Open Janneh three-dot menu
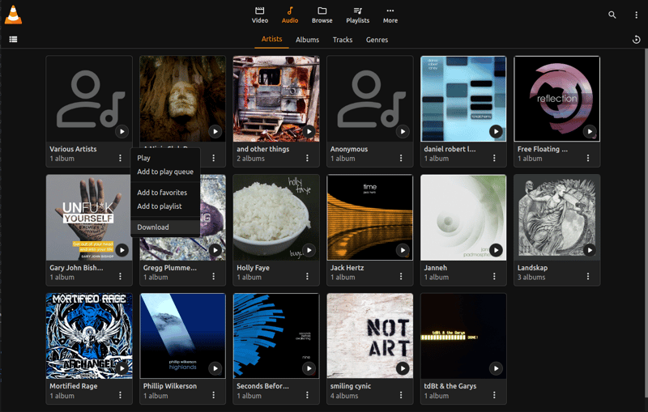 point(494,277)
